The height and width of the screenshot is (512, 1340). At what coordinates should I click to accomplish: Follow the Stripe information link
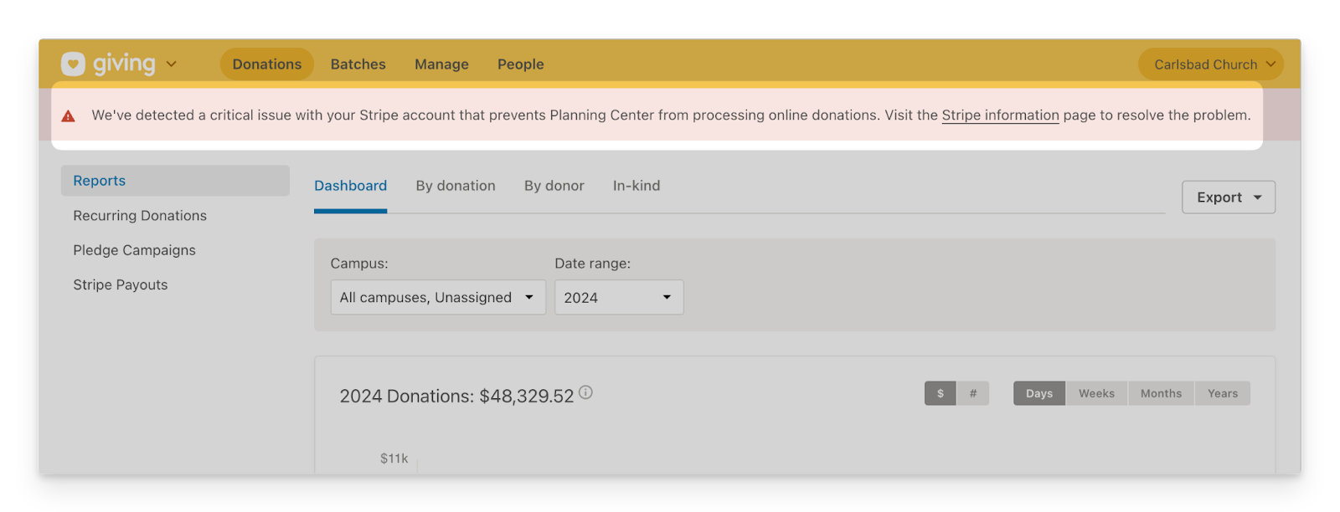(1000, 115)
